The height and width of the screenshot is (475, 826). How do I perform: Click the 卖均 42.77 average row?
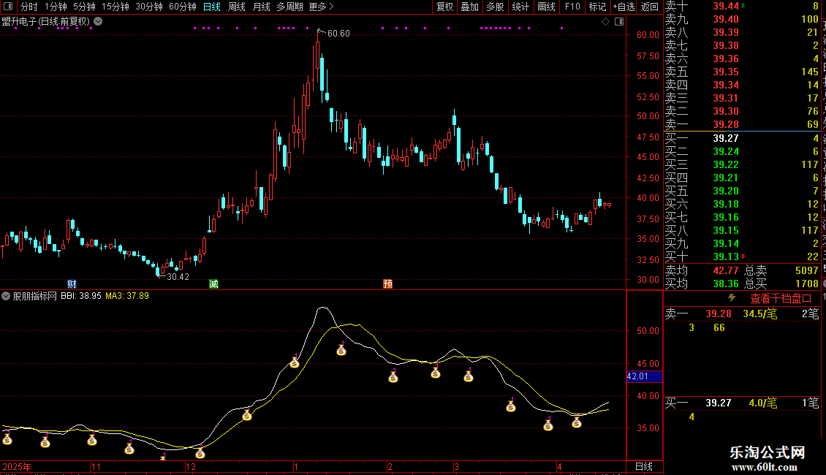702,270
